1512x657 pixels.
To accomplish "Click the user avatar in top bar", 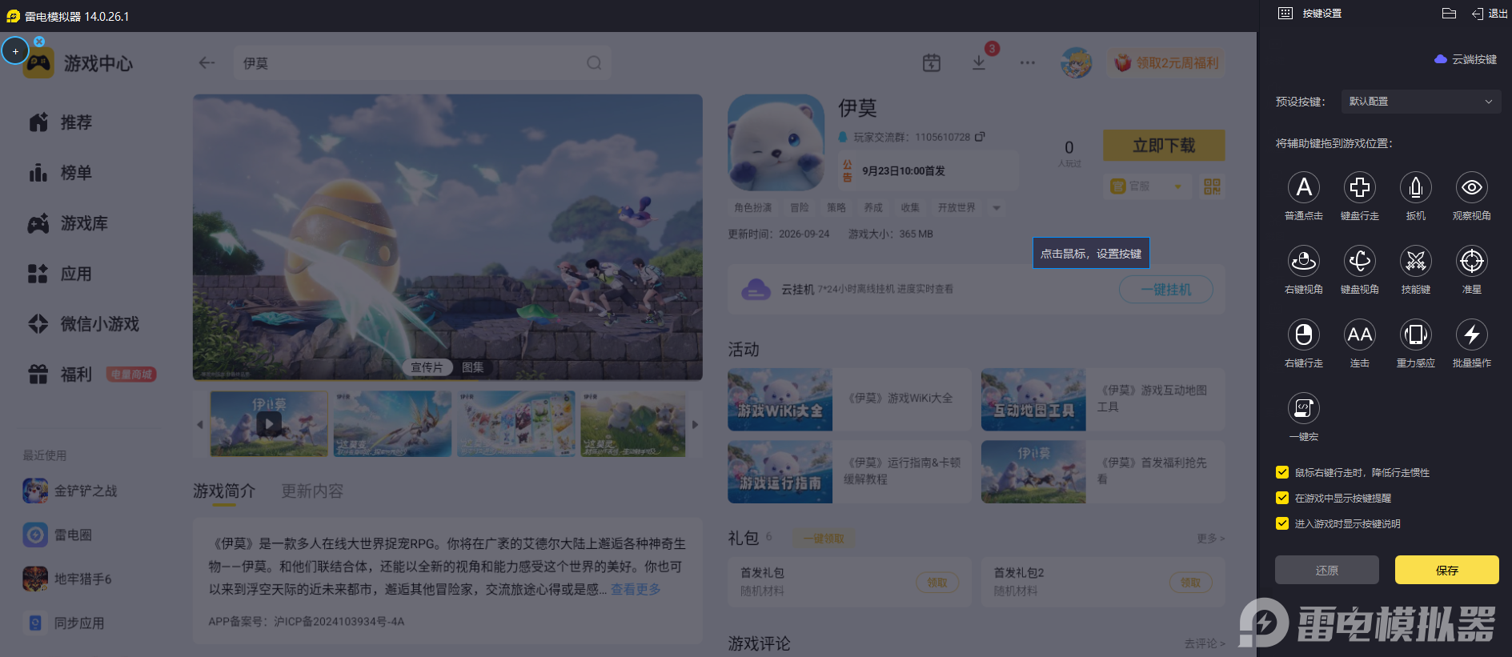I will tap(1077, 62).
